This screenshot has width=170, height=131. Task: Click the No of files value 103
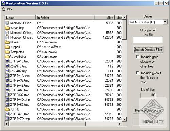(153, 95)
